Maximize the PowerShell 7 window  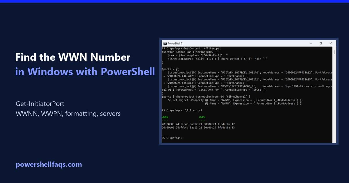[320, 43]
